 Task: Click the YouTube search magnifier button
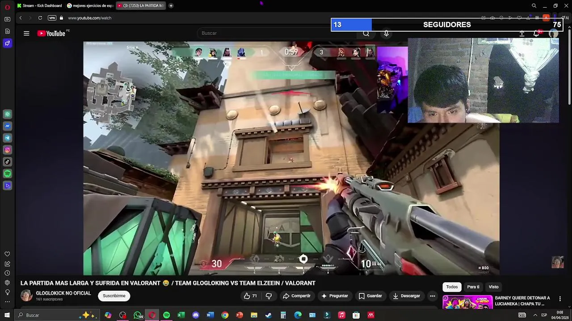(x=366, y=33)
